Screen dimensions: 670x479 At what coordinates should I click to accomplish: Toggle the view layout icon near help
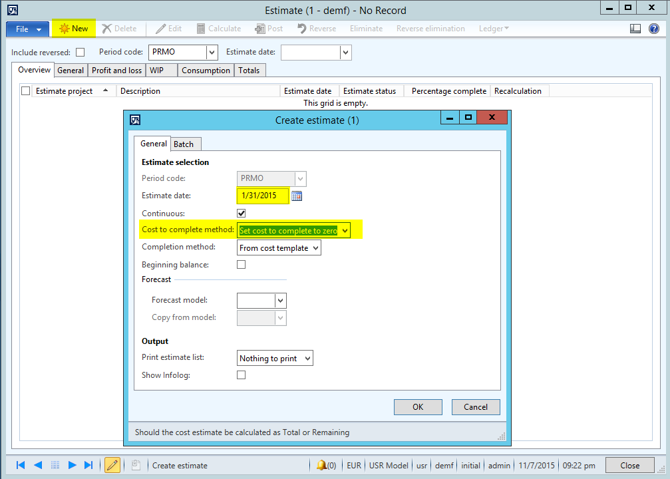coord(635,29)
